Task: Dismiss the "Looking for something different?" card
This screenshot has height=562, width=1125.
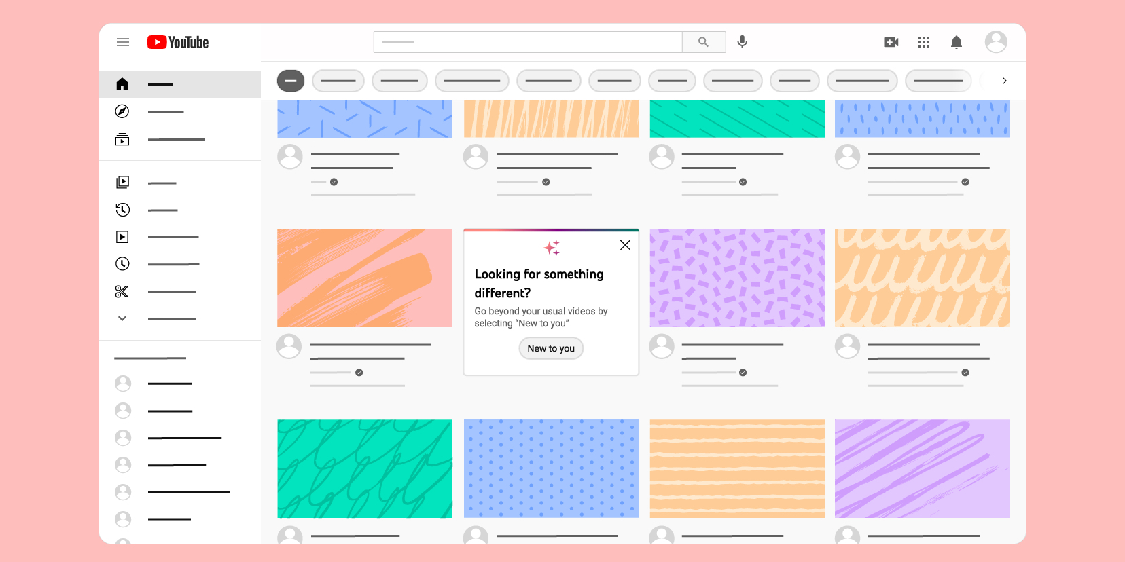Action: tap(625, 245)
